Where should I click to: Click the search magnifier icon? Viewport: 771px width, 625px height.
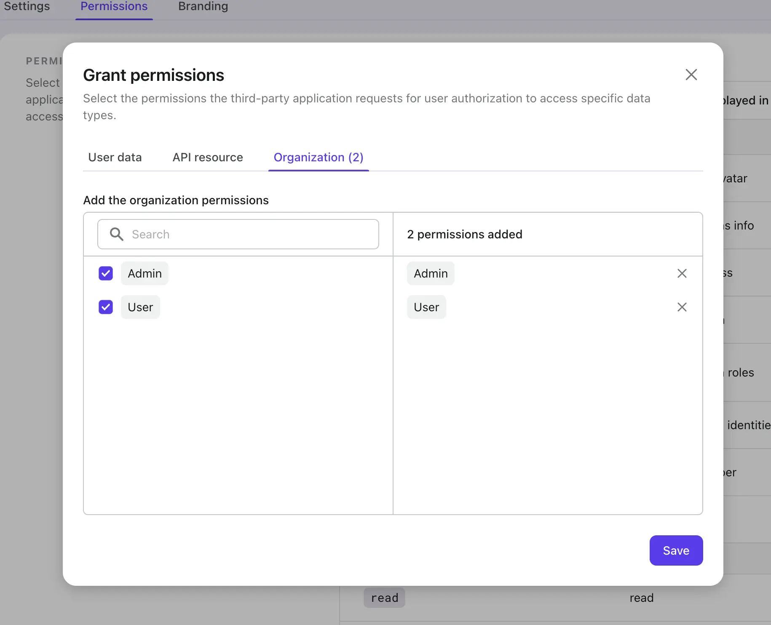click(116, 234)
